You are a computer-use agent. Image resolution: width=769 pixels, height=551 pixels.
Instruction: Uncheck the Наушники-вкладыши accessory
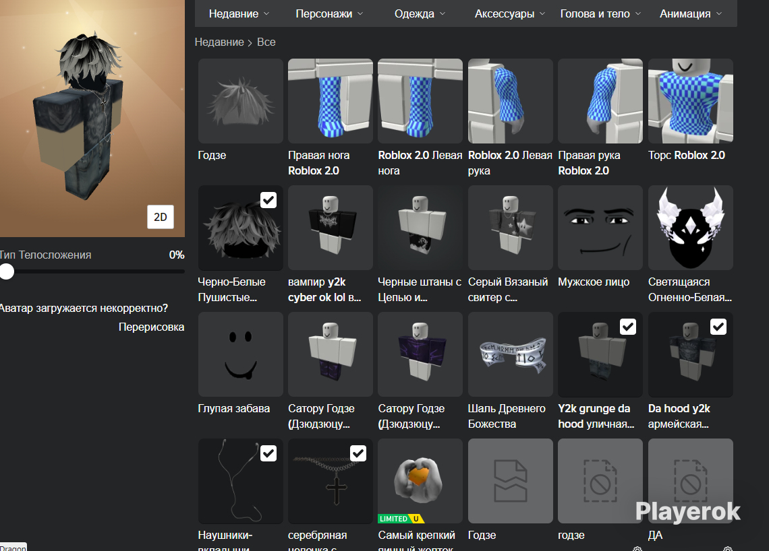(268, 453)
